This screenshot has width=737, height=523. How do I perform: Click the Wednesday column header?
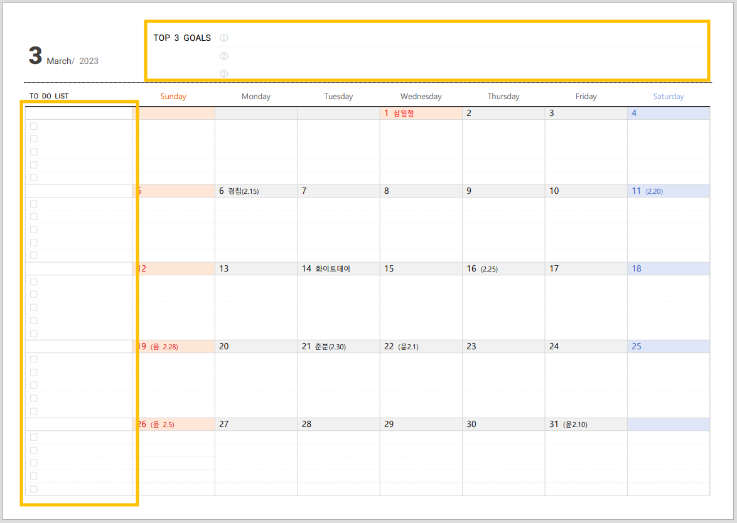(x=421, y=96)
